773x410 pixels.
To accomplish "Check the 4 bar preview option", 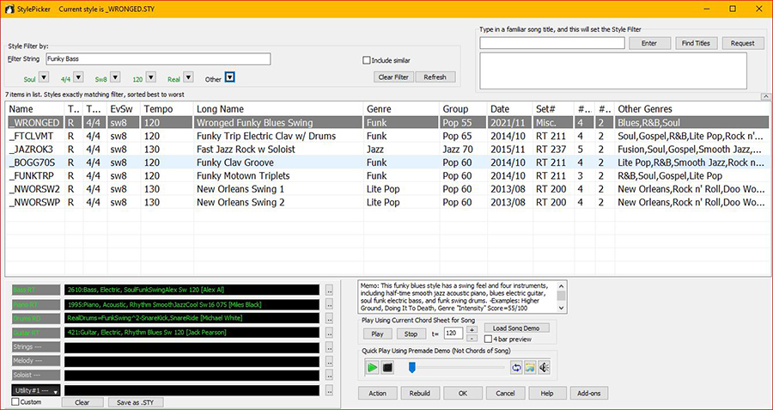I will click(x=488, y=340).
